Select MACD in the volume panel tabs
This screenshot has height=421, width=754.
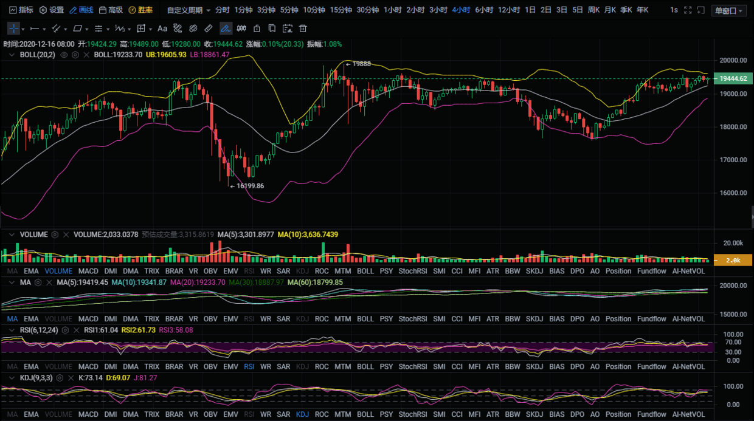88,271
